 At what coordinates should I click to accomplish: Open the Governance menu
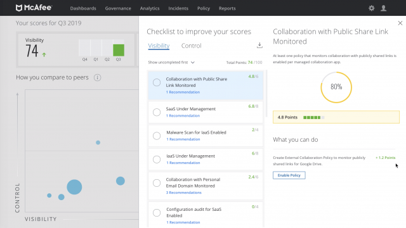118,8
